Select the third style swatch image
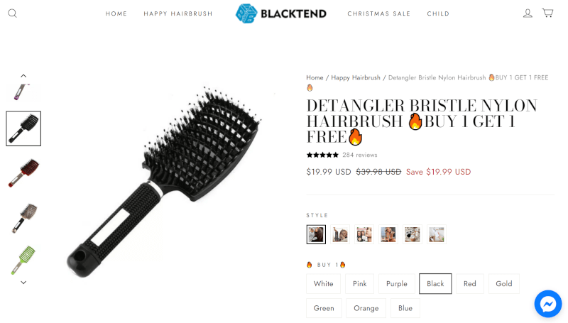This screenshot has width=568, height=323. point(364,234)
